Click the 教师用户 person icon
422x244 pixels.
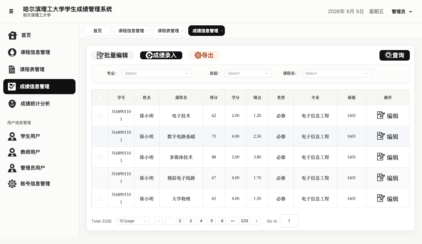12,152
